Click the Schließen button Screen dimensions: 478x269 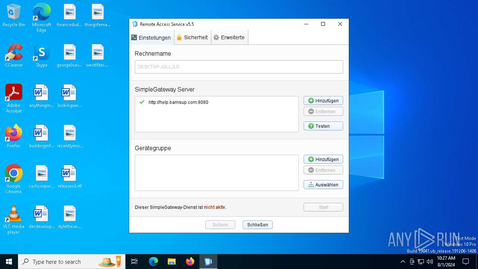257,225
